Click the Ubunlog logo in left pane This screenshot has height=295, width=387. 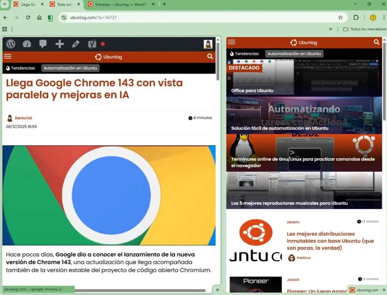108,57
